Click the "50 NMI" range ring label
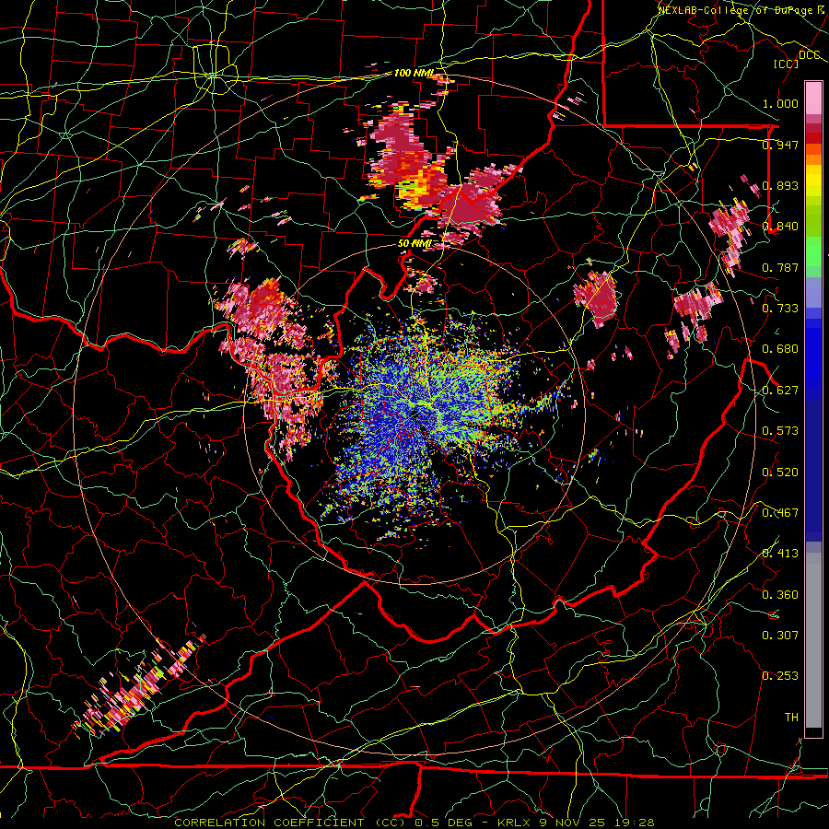This screenshot has height=829, width=829. coord(414,244)
